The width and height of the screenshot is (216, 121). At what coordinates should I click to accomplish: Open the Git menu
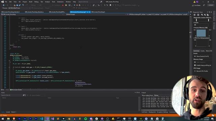pyautogui.click(x=20, y=2)
